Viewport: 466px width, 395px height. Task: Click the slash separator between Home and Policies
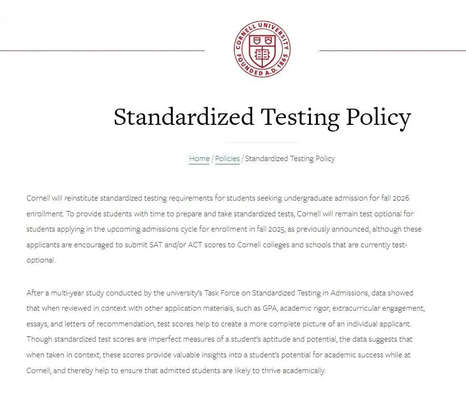tap(212, 159)
